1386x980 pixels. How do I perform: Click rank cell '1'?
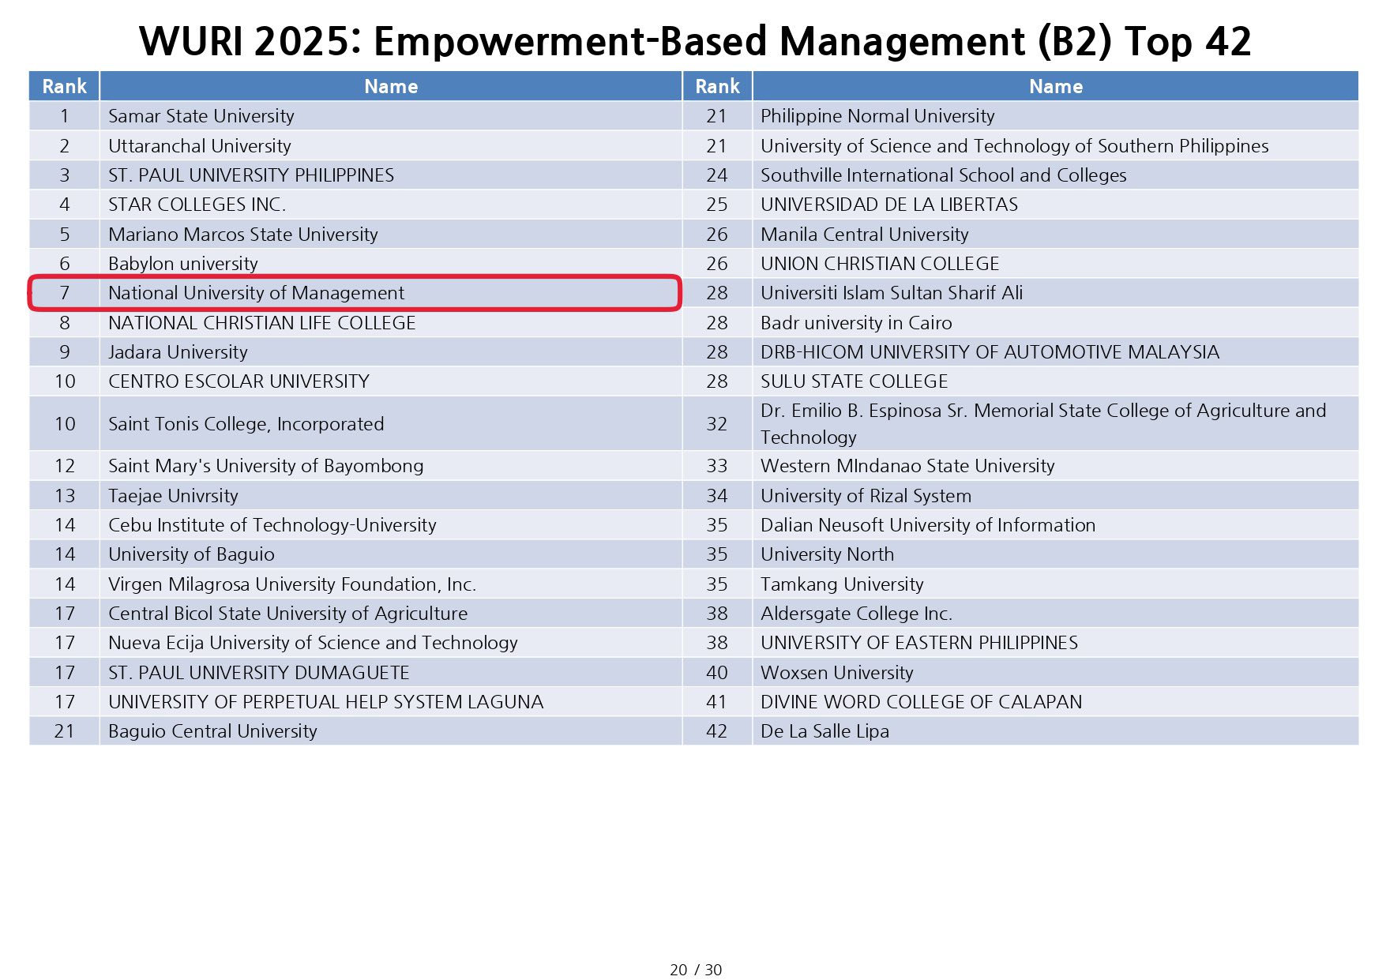pyautogui.click(x=65, y=116)
